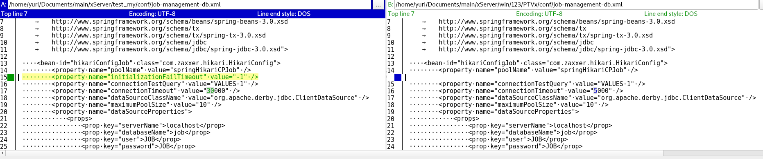Click connectionTestQuery line in pane A
Screen dimensions: 763x159
click(140, 84)
